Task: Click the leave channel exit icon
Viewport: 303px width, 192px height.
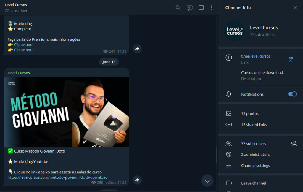Action: (229, 183)
